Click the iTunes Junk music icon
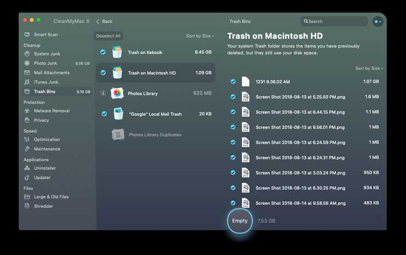 click(27, 82)
